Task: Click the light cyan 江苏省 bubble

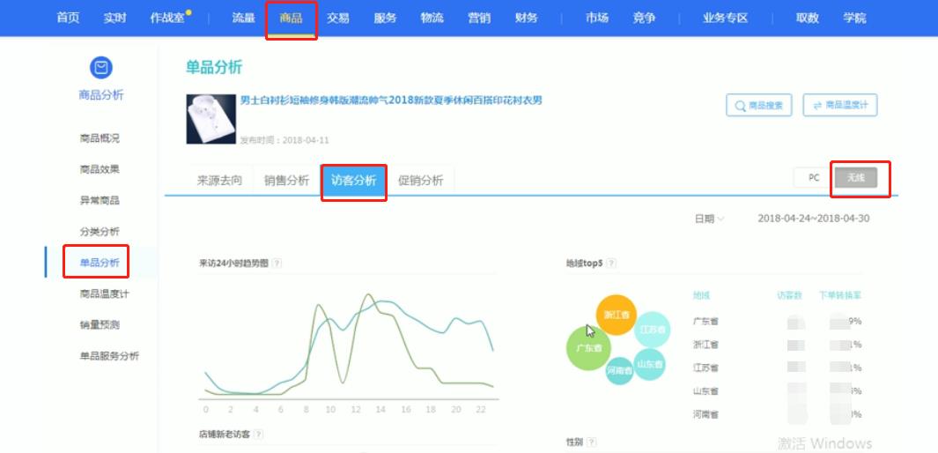Action: coord(653,330)
